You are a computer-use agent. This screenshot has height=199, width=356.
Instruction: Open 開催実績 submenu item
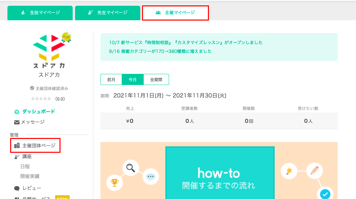tap(30, 176)
